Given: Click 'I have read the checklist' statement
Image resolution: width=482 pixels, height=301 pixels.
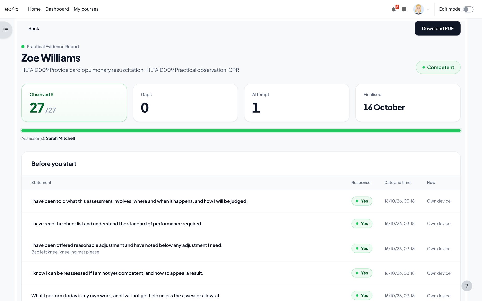Looking at the screenshot, I should pos(117,224).
